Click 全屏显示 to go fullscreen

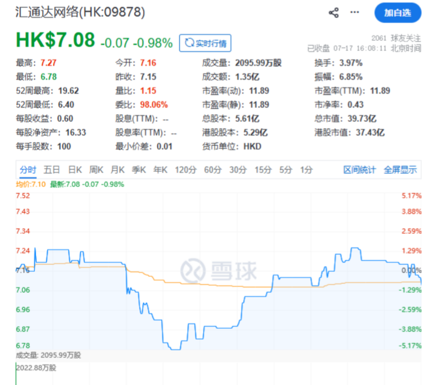point(400,170)
